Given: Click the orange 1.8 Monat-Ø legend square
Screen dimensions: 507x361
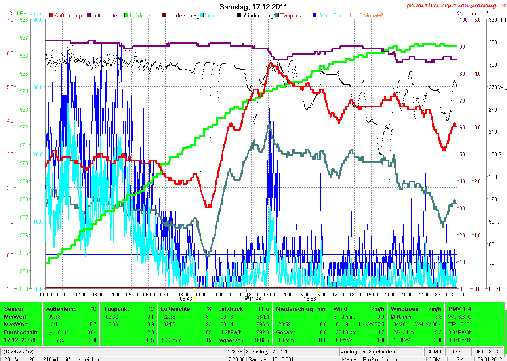Looking at the screenshot, I should coord(353,15).
